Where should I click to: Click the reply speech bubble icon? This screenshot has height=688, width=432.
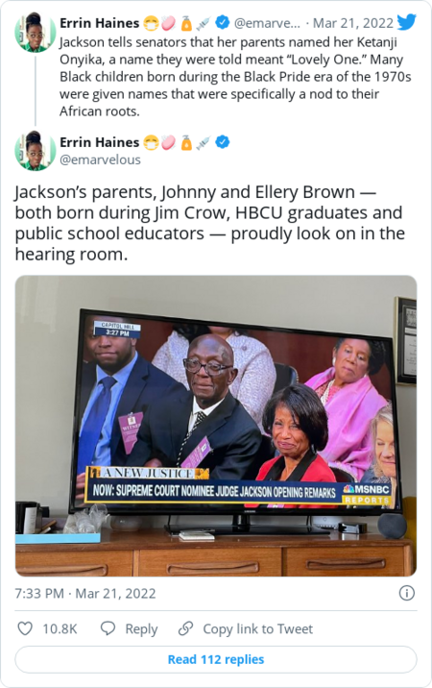click(108, 628)
